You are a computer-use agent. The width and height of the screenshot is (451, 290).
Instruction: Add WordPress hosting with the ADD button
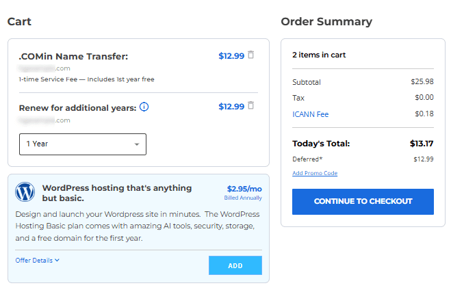click(x=235, y=265)
